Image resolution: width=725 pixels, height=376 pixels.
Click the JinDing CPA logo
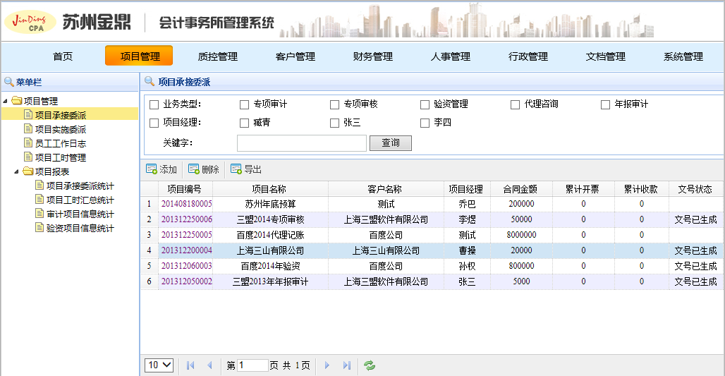tap(30, 22)
